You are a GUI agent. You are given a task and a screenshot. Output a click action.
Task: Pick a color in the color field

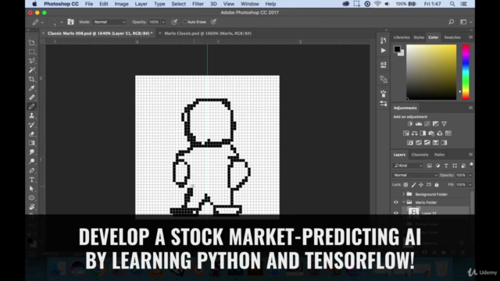(431, 72)
